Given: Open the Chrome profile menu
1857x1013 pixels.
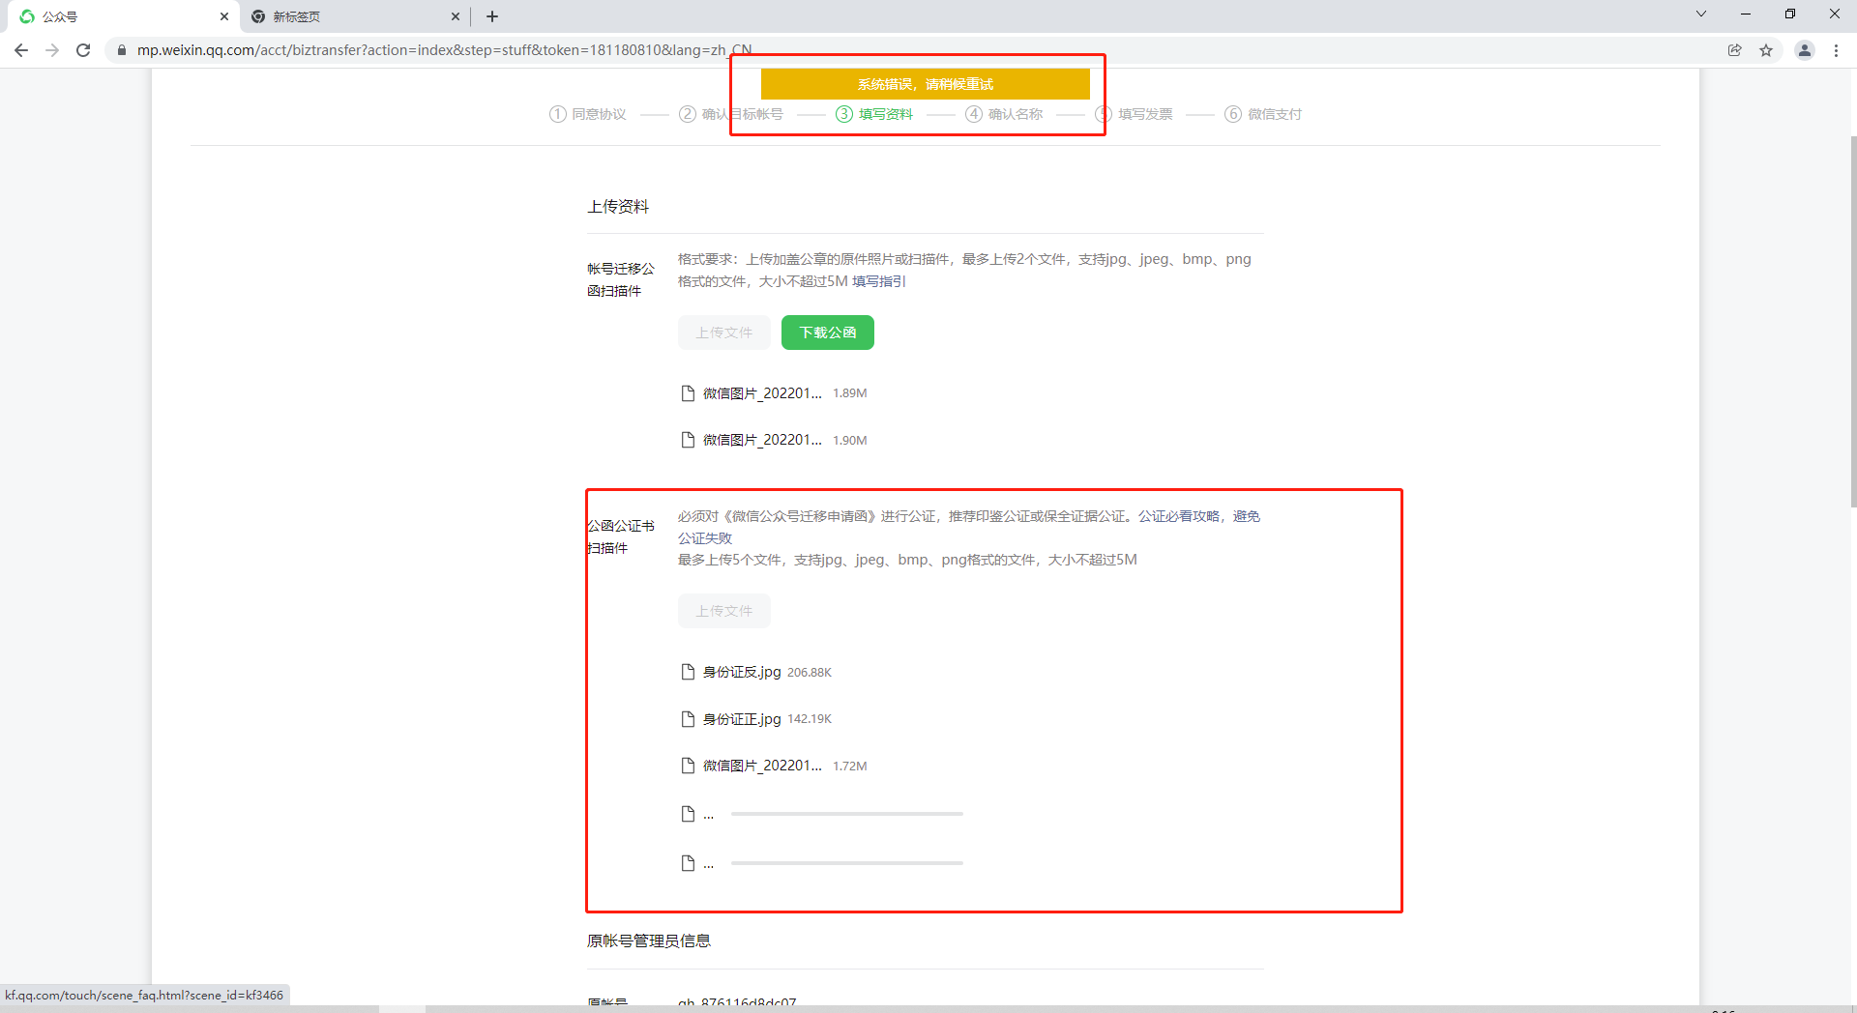Looking at the screenshot, I should [1805, 50].
